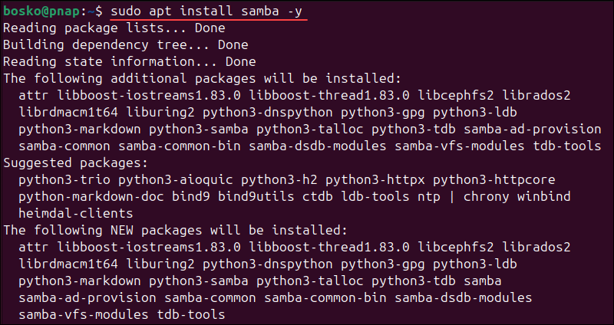Click 'The following NEW packages' heading line
This screenshot has height=325, width=614.
click(x=177, y=230)
